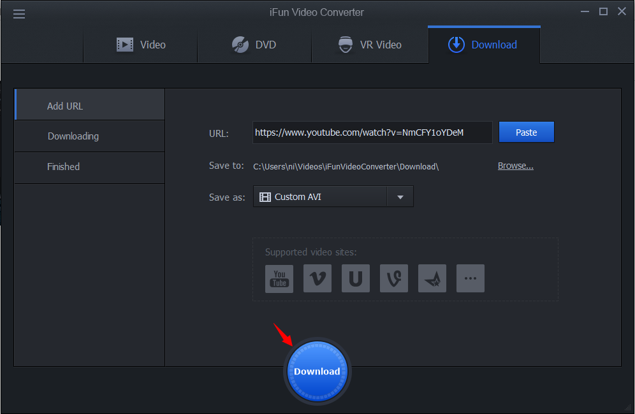Screen dimensions: 635x414
Task: Open the Downloading list
Action: pyautogui.click(x=89, y=136)
